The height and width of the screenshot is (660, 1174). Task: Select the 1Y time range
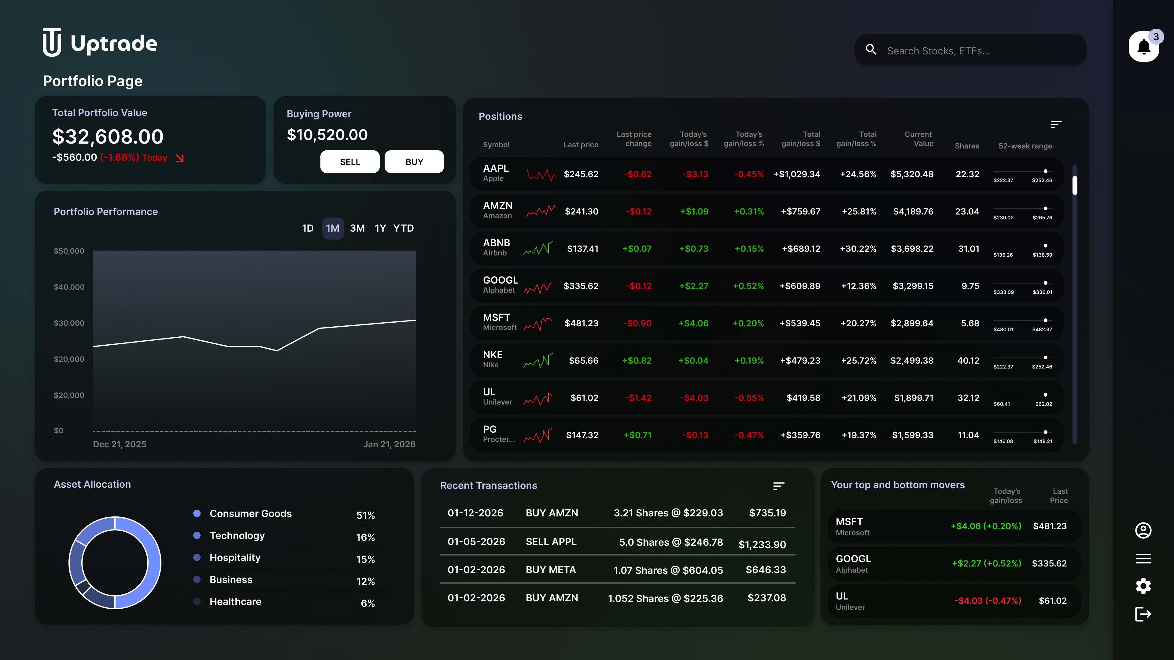click(x=380, y=228)
